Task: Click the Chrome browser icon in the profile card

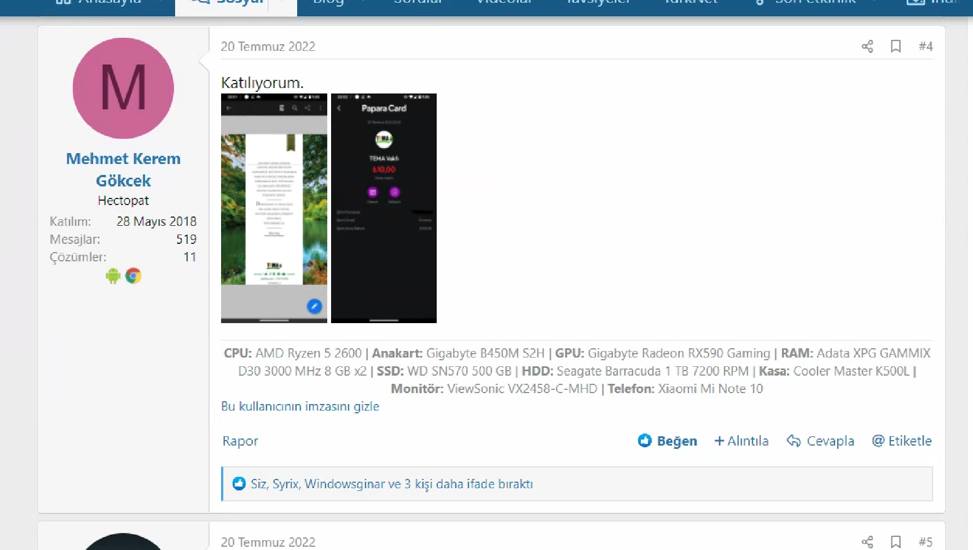Action: tap(134, 276)
